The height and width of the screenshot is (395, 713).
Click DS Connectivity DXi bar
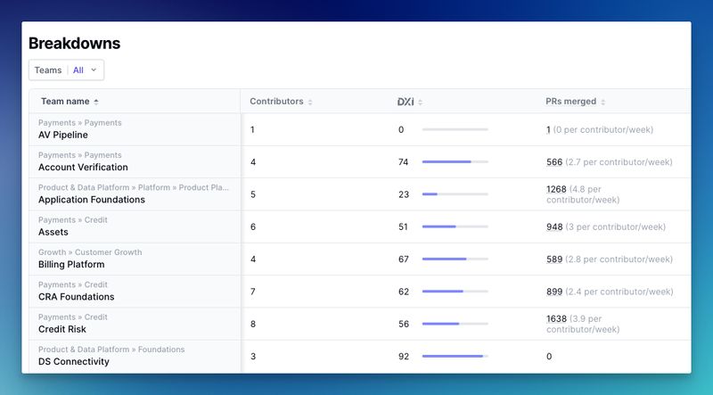point(455,357)
